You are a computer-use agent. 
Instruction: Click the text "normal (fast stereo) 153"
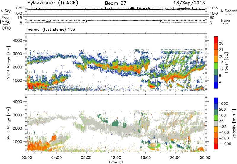51,29
